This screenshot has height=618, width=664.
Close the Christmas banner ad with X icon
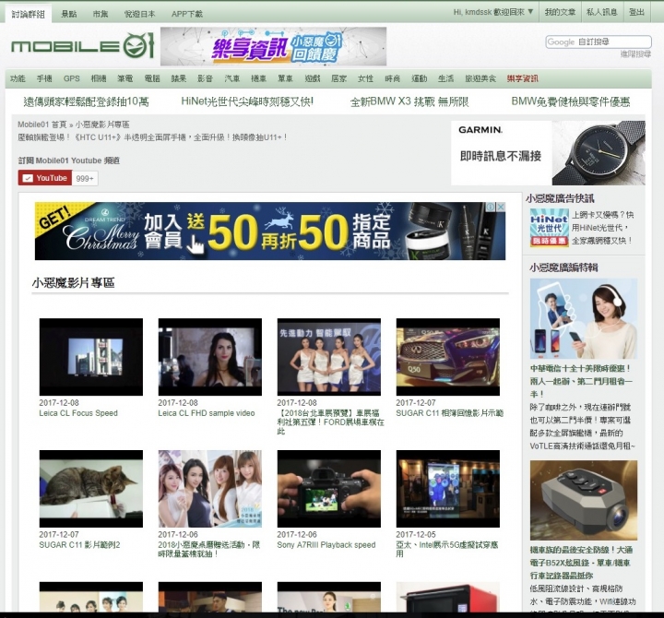pos(501,207)
